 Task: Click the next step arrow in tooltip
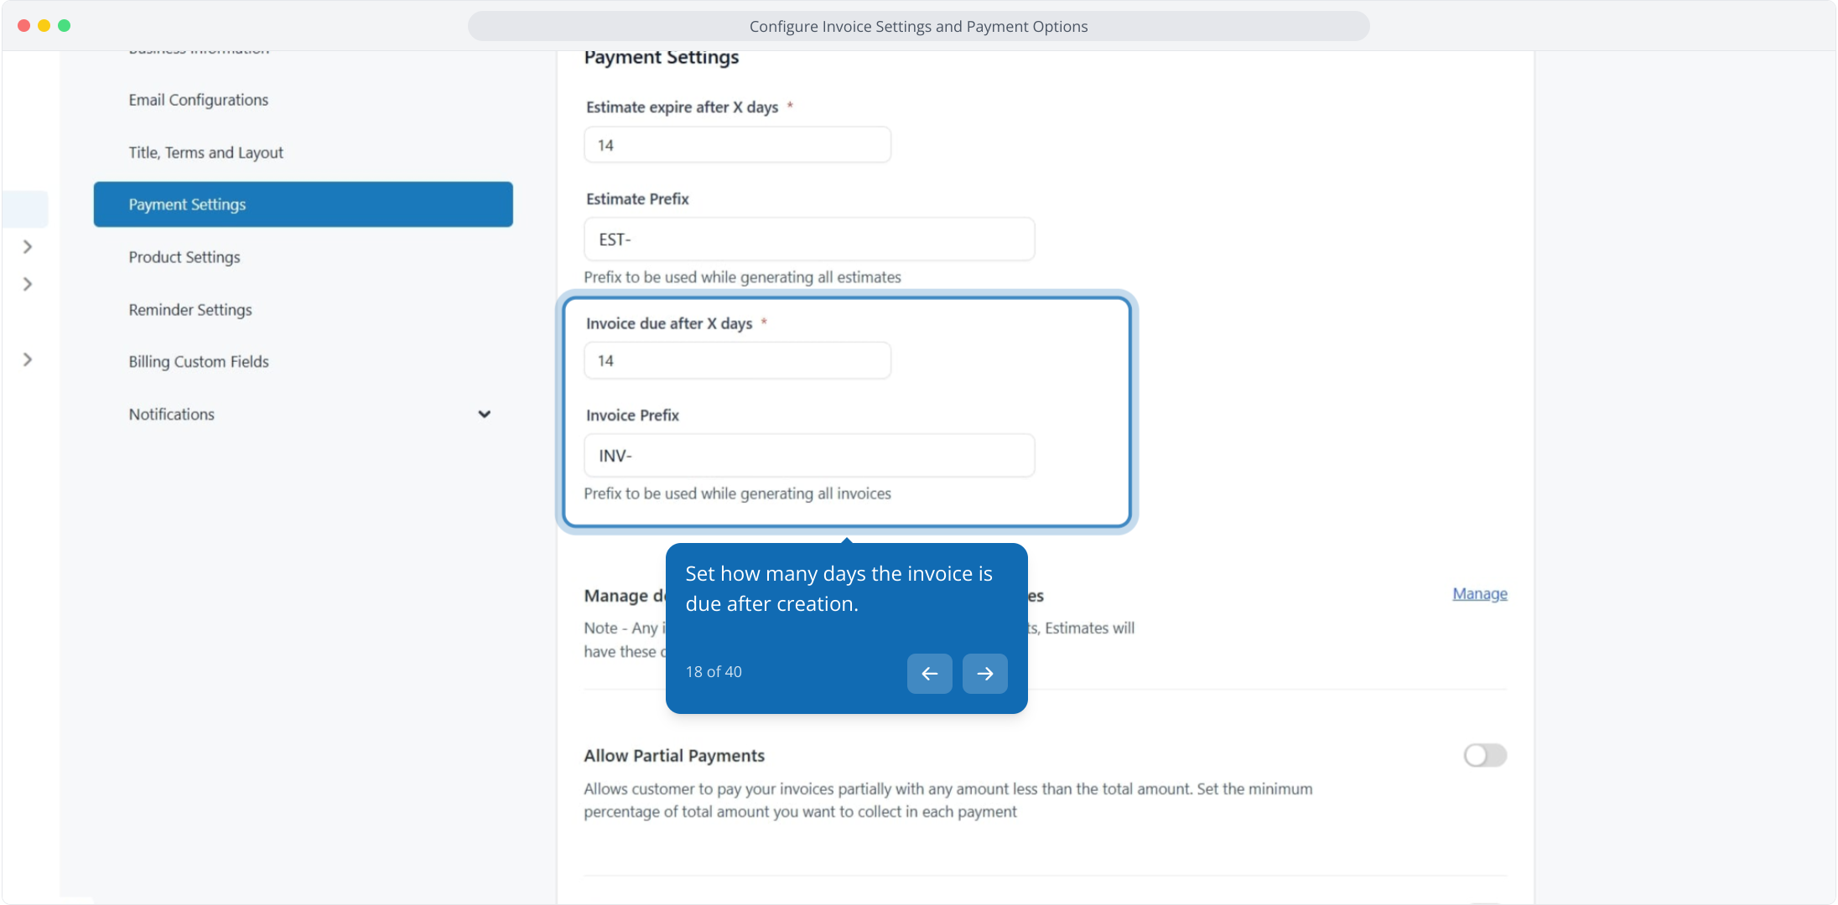click(984, 674)
